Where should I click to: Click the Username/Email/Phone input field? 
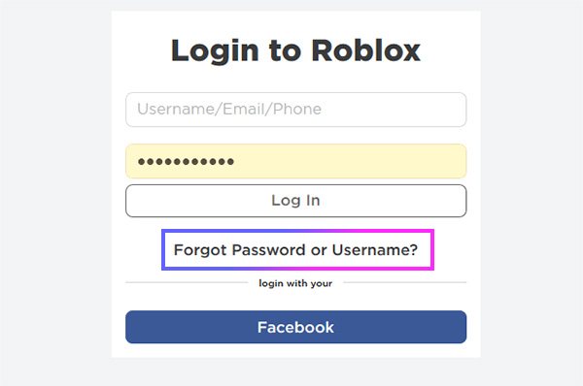point(296,110)
